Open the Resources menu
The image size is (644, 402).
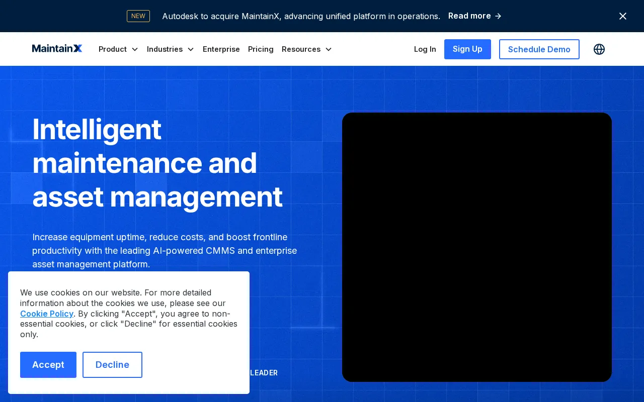coord(307,49)
